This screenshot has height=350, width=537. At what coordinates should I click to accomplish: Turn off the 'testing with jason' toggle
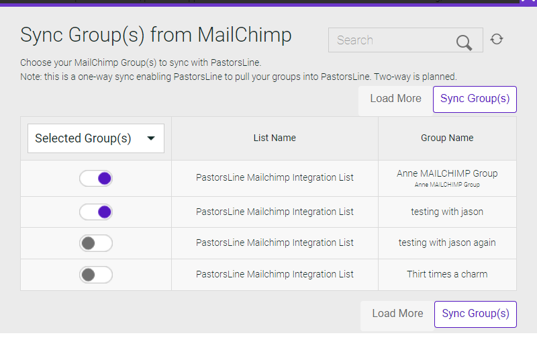[96, 212]
